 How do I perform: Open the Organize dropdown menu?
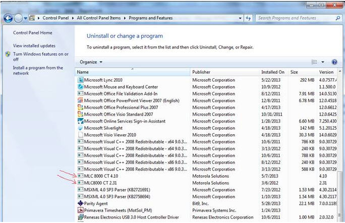tap(91, 62)
